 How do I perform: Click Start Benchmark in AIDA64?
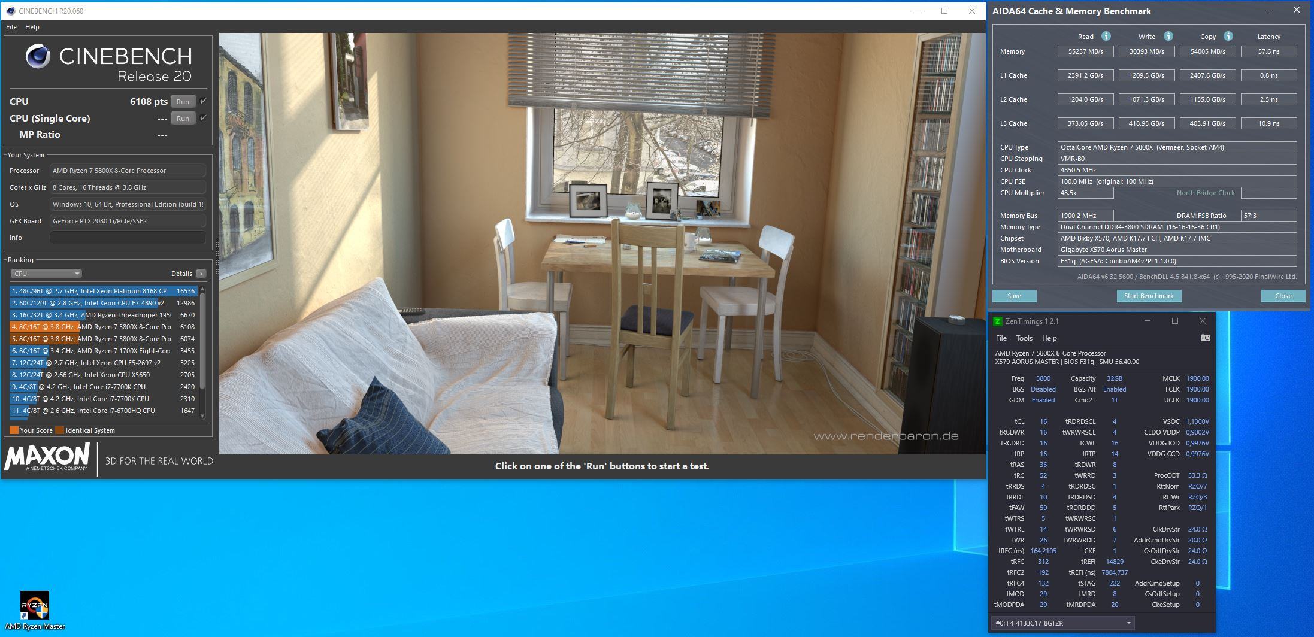[x=1149, y=296]
